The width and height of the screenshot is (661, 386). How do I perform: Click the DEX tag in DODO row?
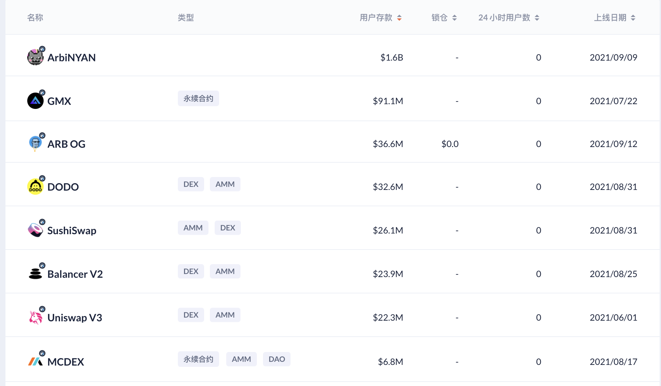point(190,184)
